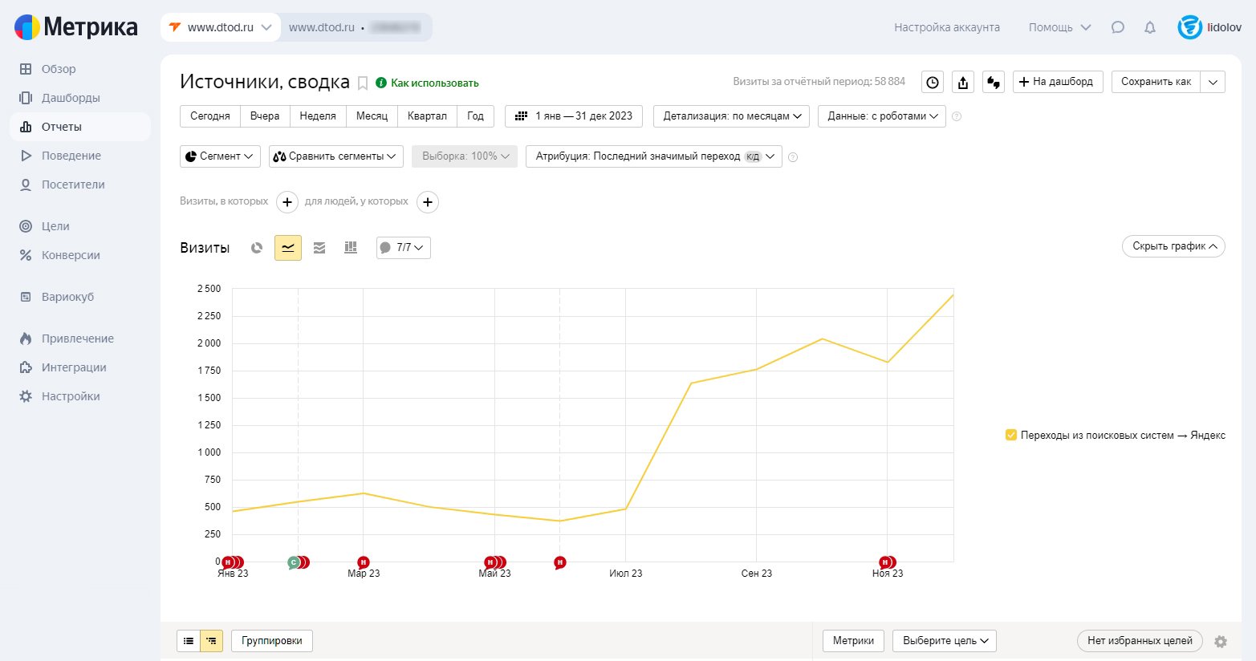This screenshot has height=661, width=1256.
Task: Switch to the column chart view
Action: click(351, 248)
